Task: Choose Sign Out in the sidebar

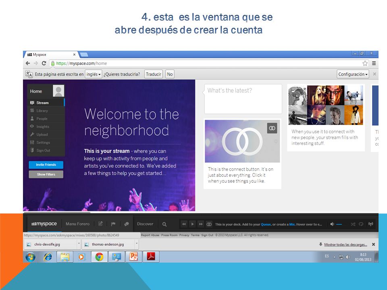Action: pos(46,150)
